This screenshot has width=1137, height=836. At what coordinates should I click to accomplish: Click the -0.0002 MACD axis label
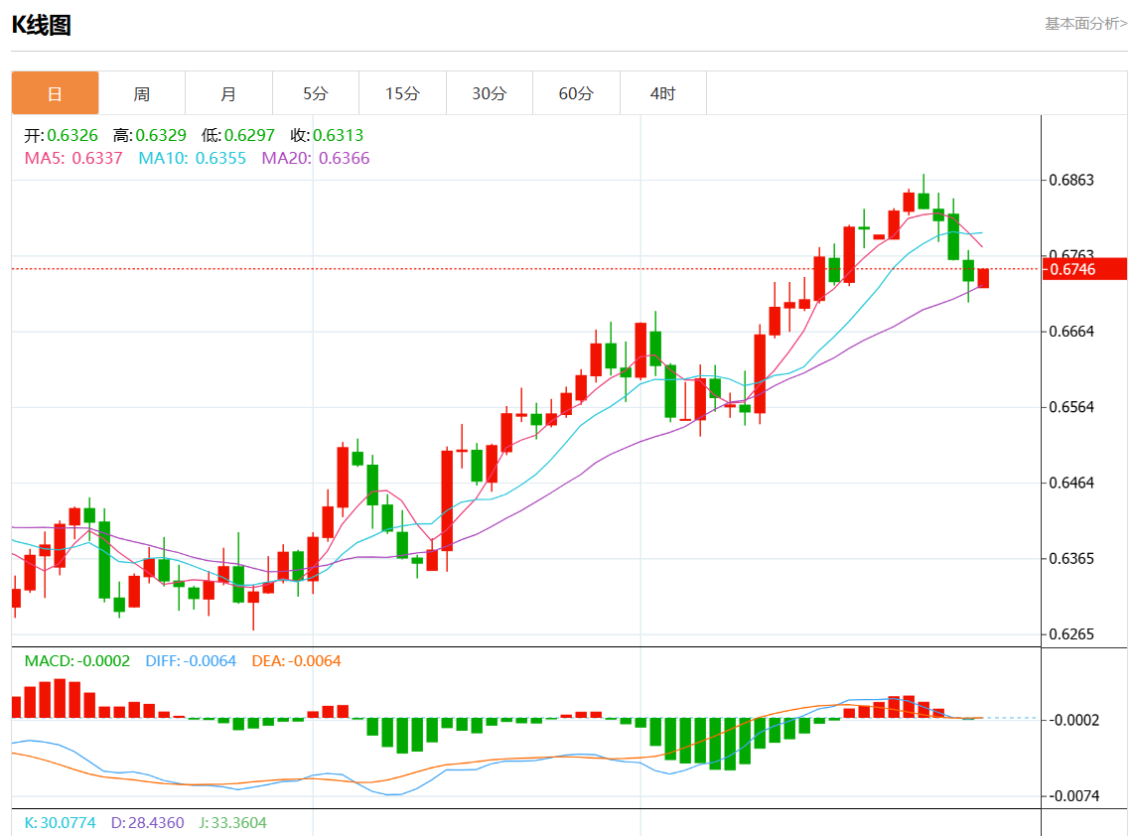tap(1074, 720)
